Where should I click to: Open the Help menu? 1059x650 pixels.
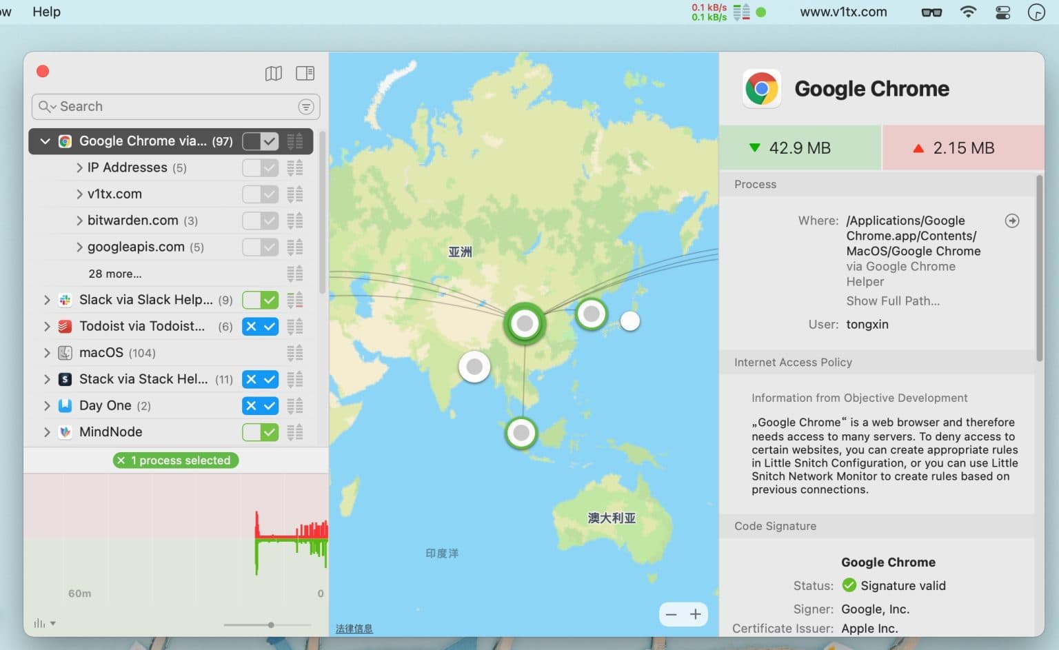pyautogui.click(x=46, y=12)
